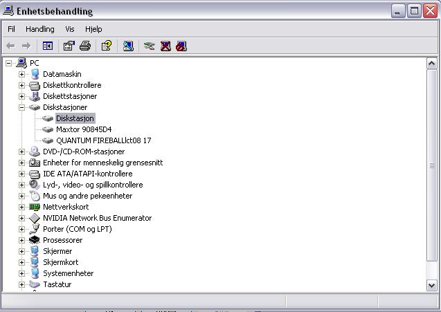
Task: Open the Hjelp menu
Action: pos(93,29)
